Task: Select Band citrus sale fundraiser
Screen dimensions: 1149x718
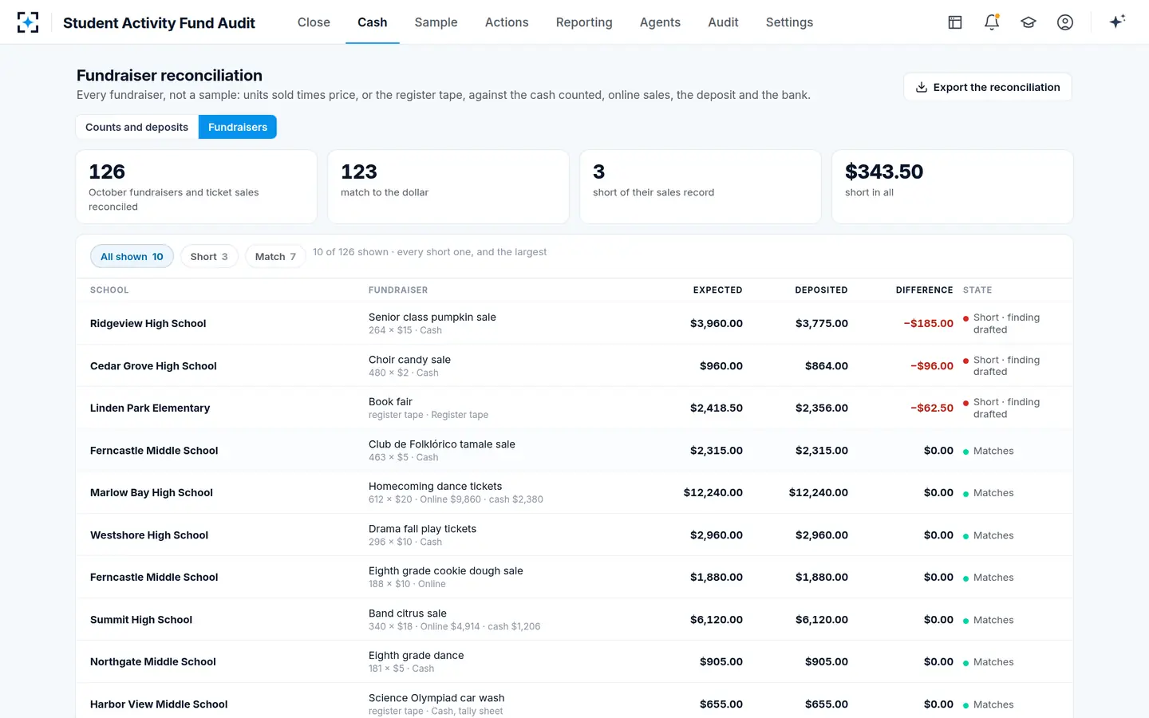Action: [x=408, y=613]
